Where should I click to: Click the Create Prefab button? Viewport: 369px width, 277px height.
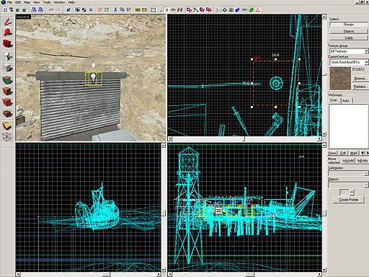349,200
